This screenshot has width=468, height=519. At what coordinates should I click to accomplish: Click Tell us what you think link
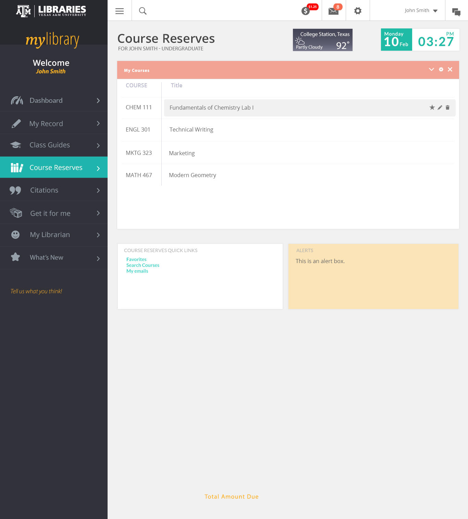point(36,291)
